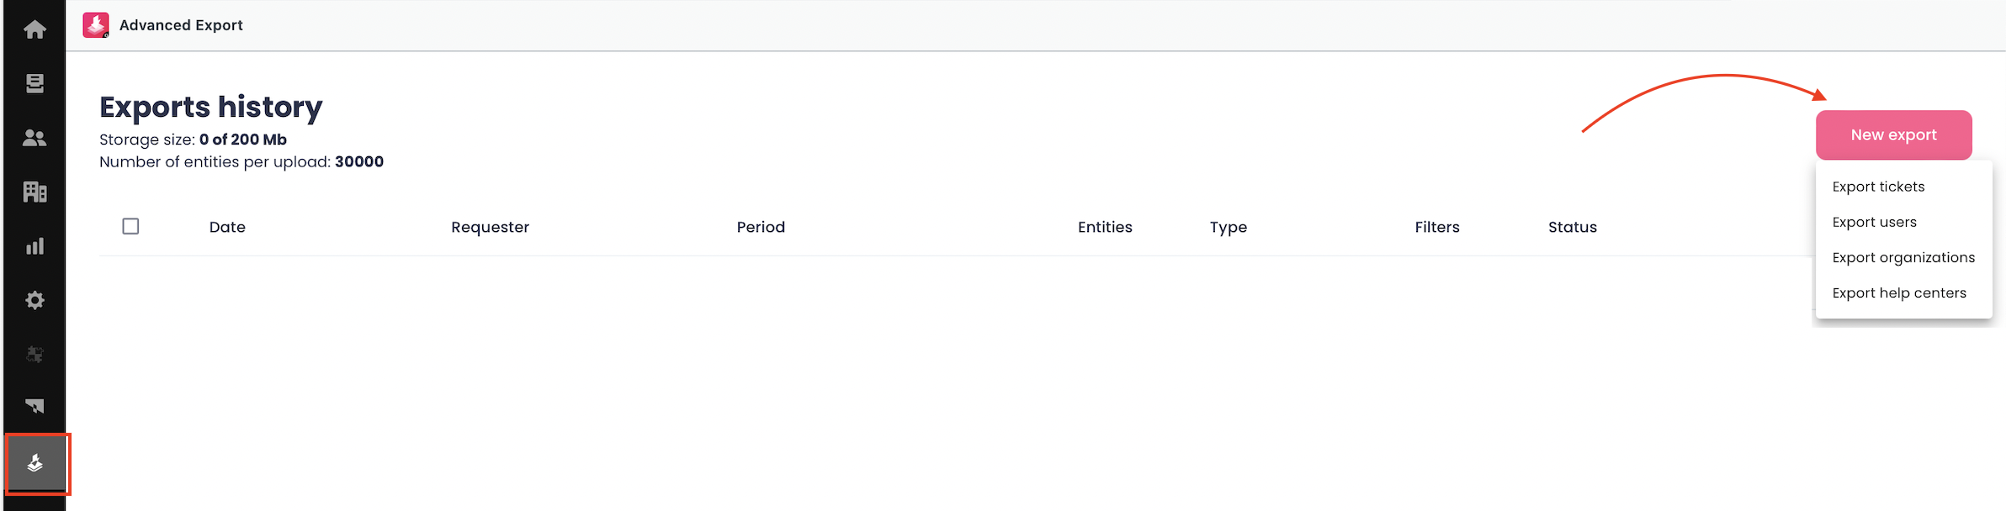Click the Storage size usage indicator

(193, 140)
